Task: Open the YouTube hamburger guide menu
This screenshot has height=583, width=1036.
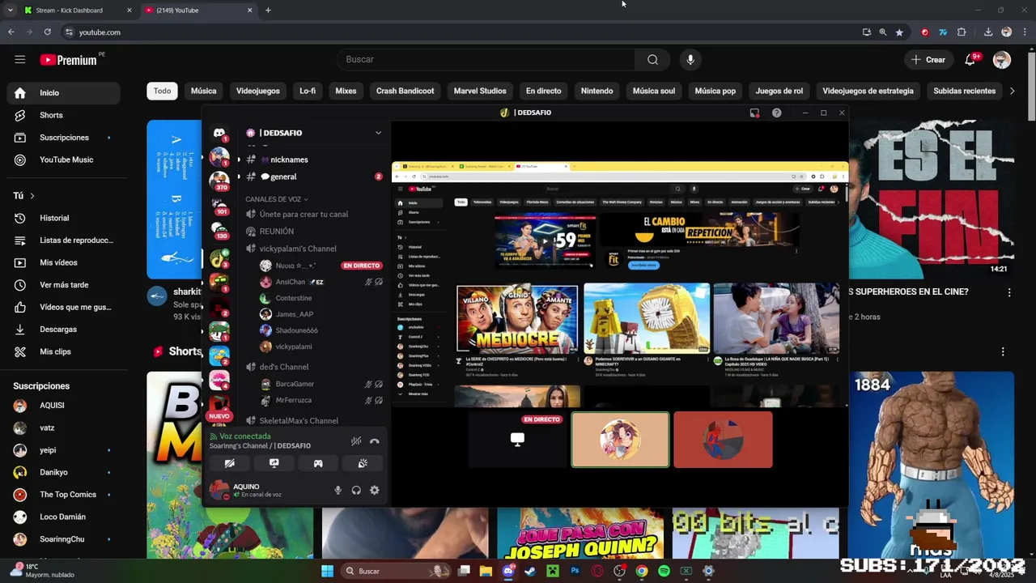Action: (20, 59)
